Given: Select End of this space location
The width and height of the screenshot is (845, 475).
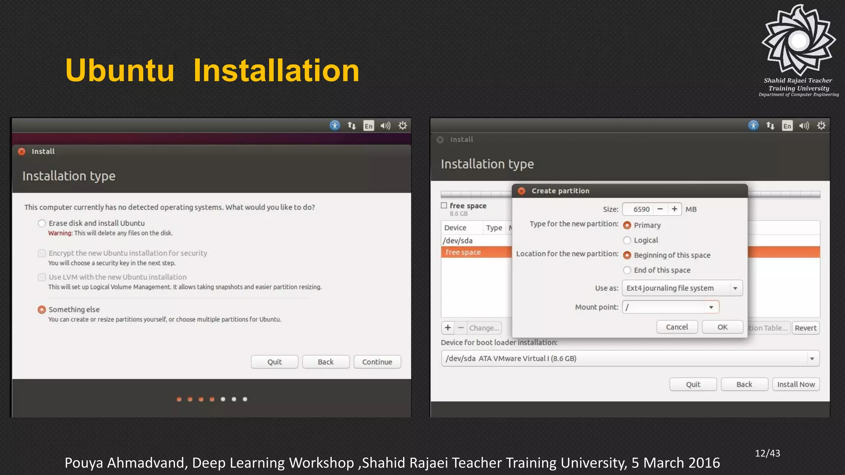Looking at the screenshot, I should click(x=627, y=270).
